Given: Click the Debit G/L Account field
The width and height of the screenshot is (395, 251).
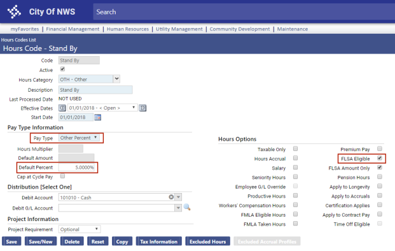Looking at the screenshot, I should pos(116,208).
